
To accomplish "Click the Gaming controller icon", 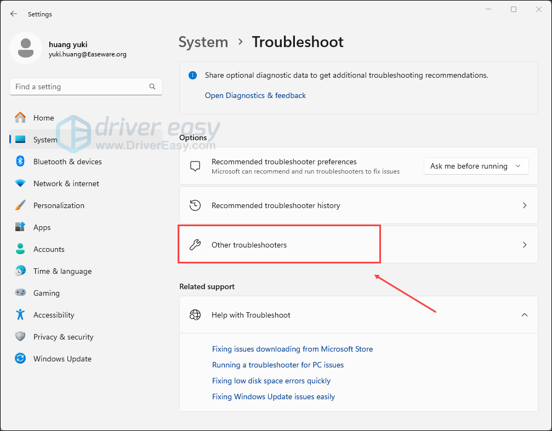I will (x=20, y=293).
